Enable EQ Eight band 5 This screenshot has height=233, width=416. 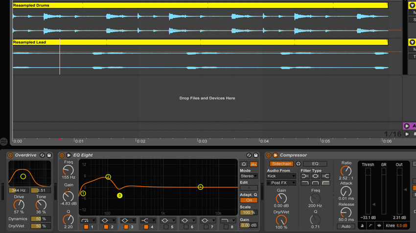pyautogui.click(x=166, y=227)
